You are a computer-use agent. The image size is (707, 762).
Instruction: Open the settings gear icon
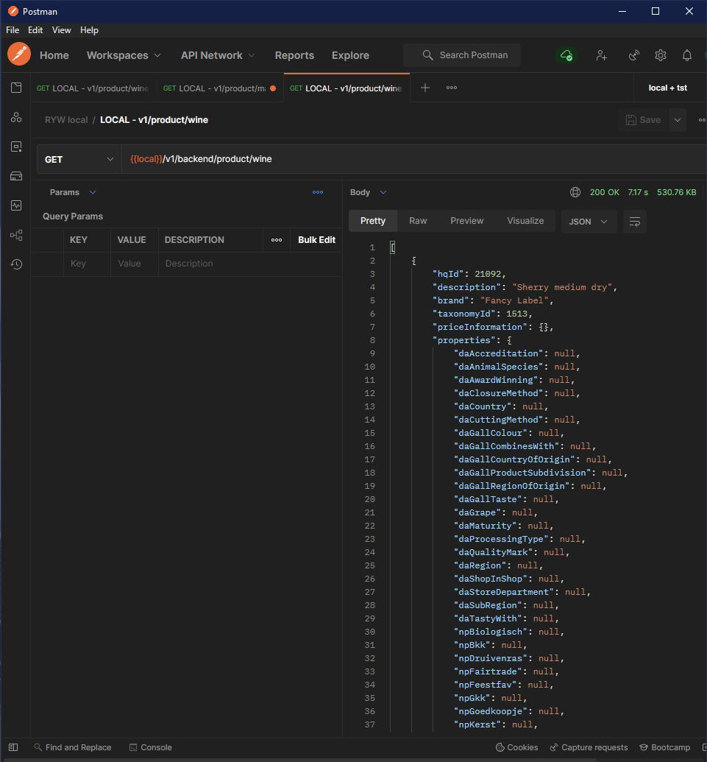coord(661,55)
